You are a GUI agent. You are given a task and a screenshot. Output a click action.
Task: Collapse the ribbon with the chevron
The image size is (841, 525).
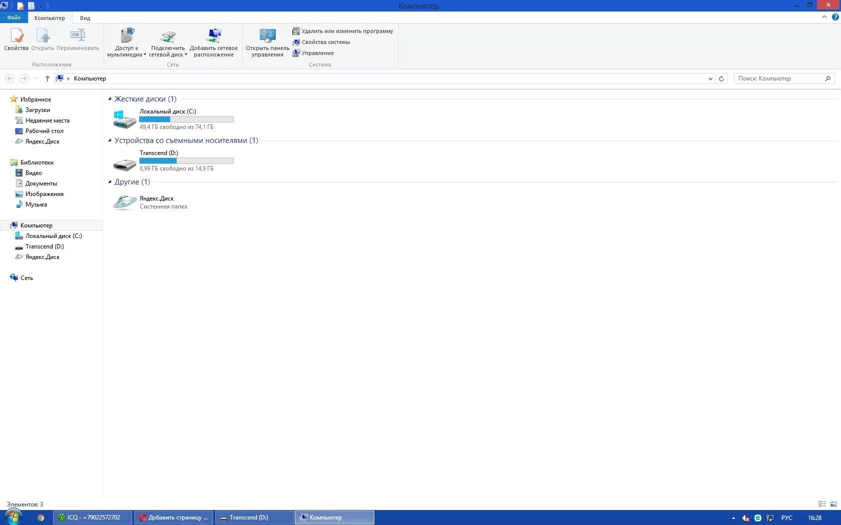click(824, 17)
